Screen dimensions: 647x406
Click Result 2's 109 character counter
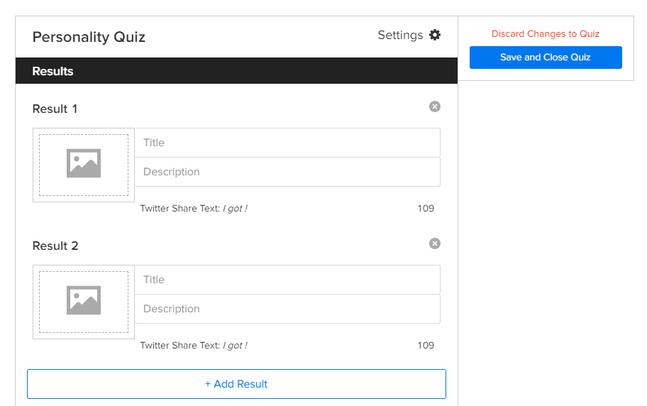[426, 346]
